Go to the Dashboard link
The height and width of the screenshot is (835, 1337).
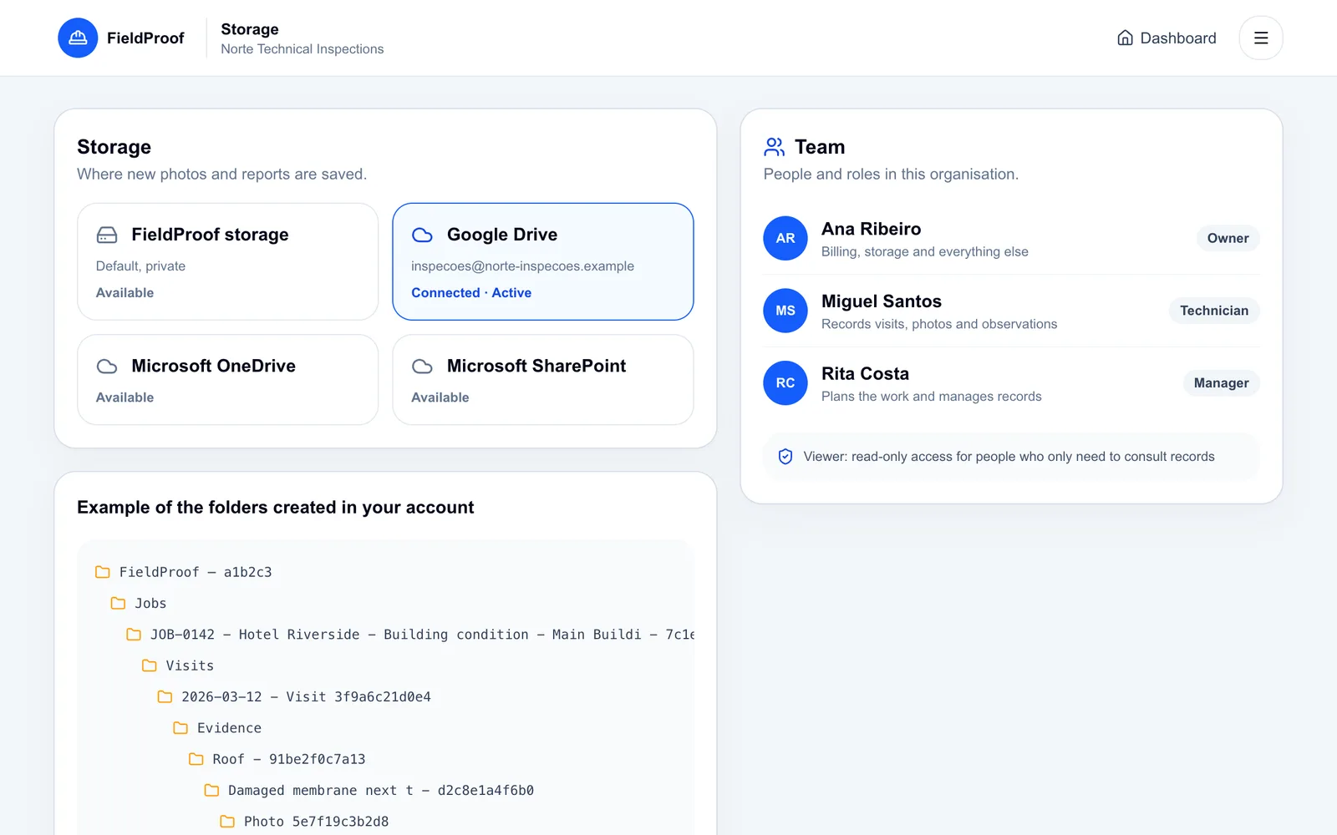coord(1167,38)
